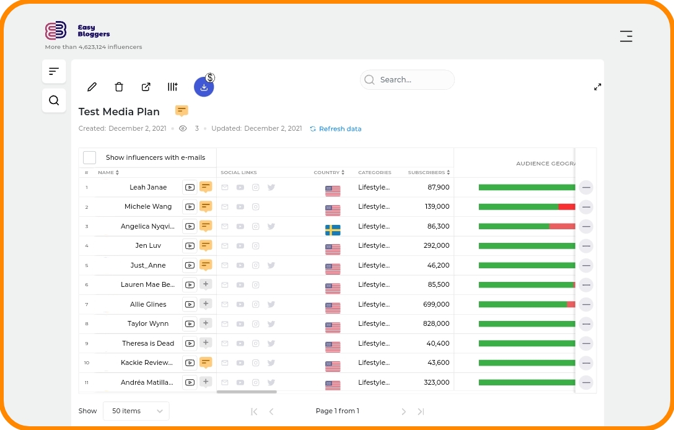Open the hamburger menu top right

626,36
